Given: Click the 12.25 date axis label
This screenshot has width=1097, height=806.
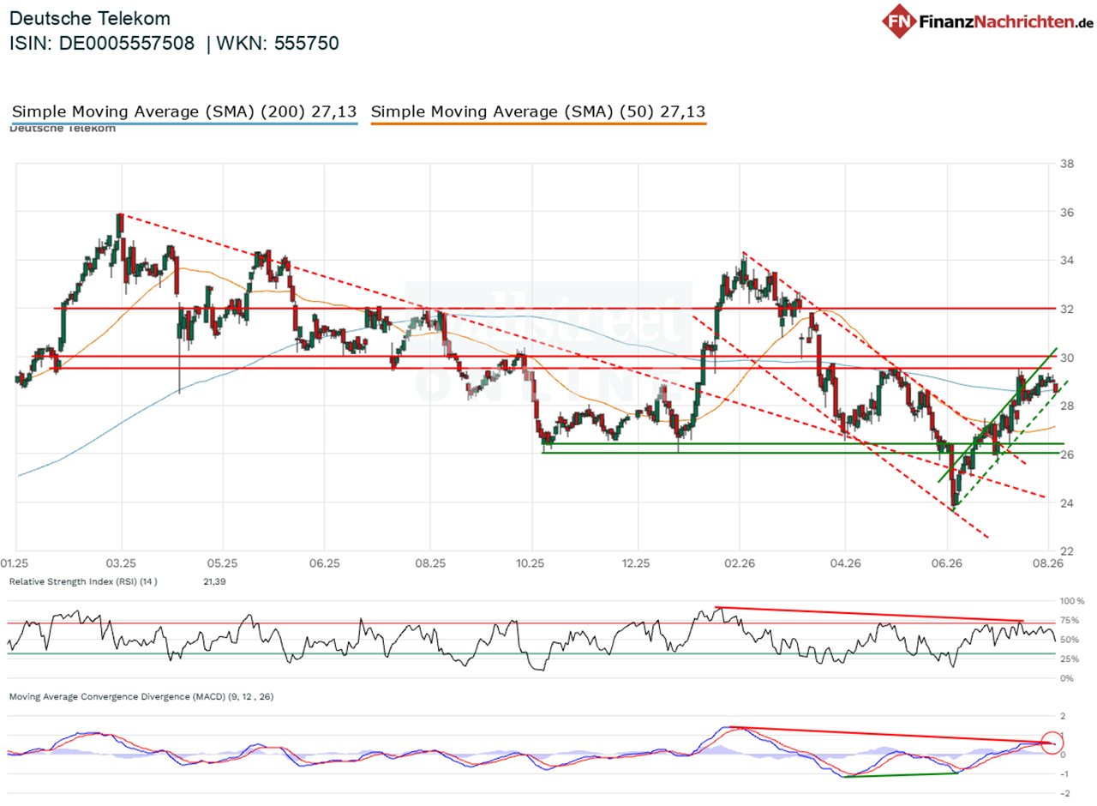Looking at the screenshot, I should (635, 563).
